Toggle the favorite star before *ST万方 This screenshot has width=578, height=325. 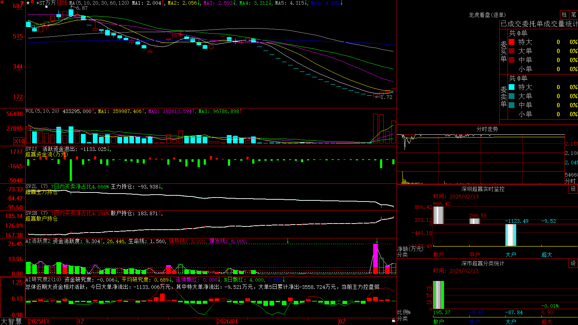coord(28,3)
